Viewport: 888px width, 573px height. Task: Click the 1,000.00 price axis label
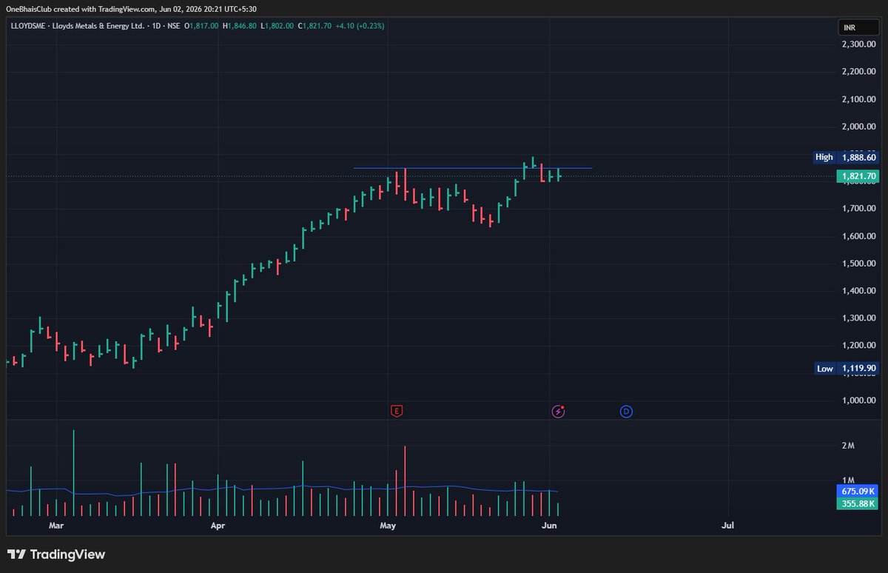click(858, 401)
